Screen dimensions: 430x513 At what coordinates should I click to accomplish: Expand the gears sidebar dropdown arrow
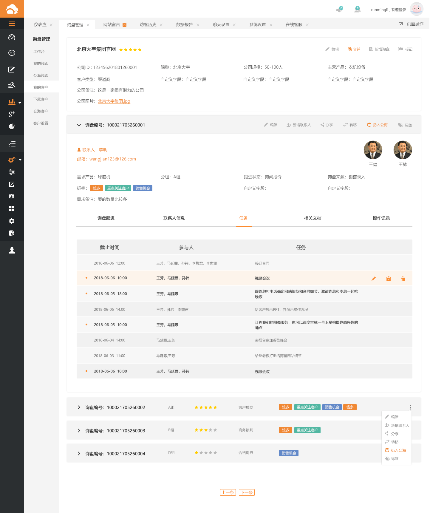click(20, 160)
